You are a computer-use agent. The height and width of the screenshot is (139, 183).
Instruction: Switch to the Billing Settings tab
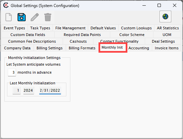50,48
